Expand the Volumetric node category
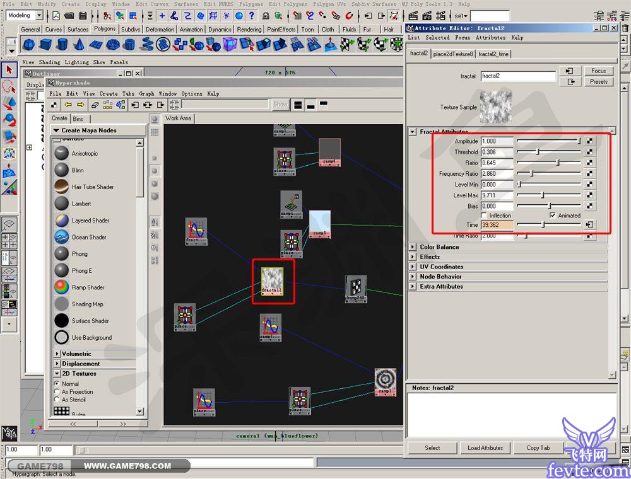 point(57,354)
